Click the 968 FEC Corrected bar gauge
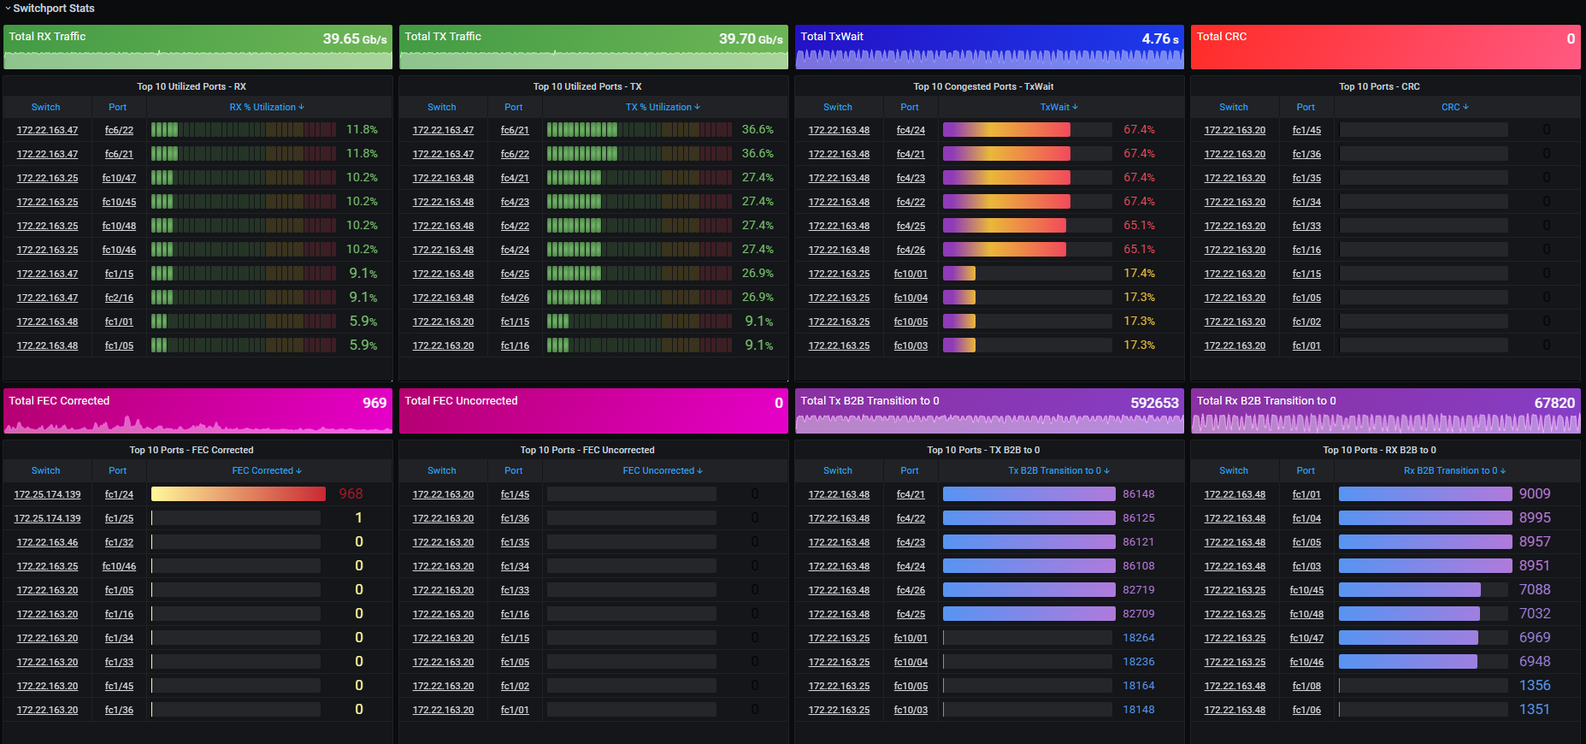Image resolution: width=1586 pixels, height=744 pixels. pos(238,494)
